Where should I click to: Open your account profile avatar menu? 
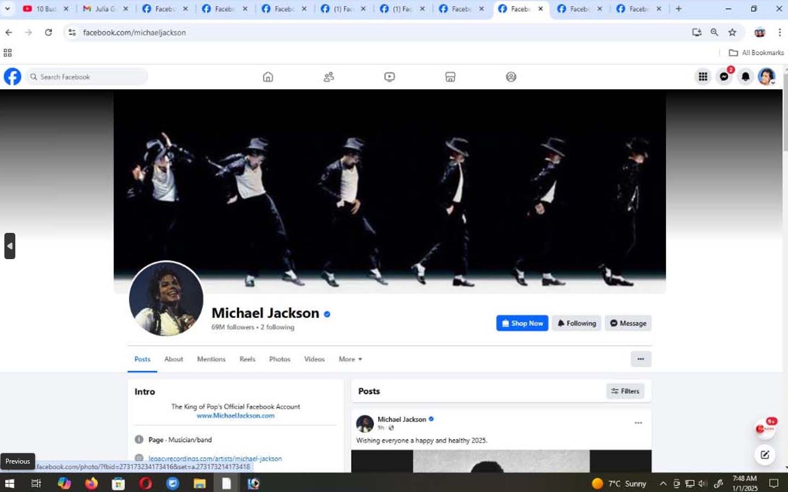tap(767, 77)
